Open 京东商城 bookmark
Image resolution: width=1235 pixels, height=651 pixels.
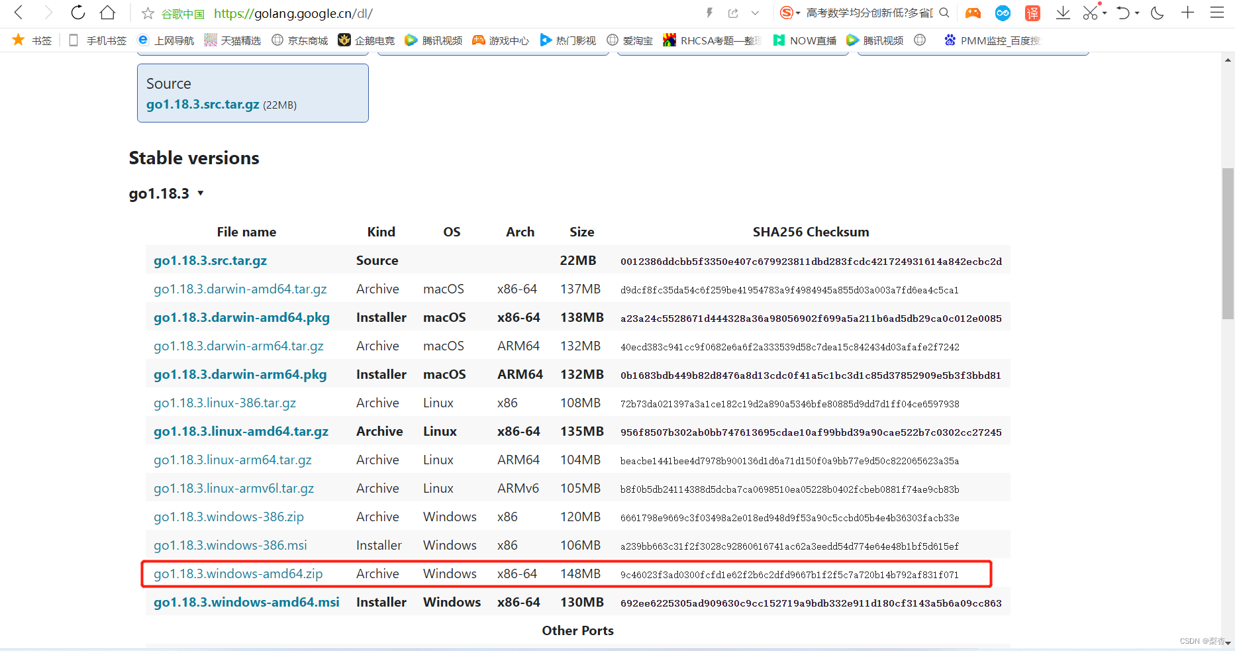pyautogui.click(x=300, y=40)
